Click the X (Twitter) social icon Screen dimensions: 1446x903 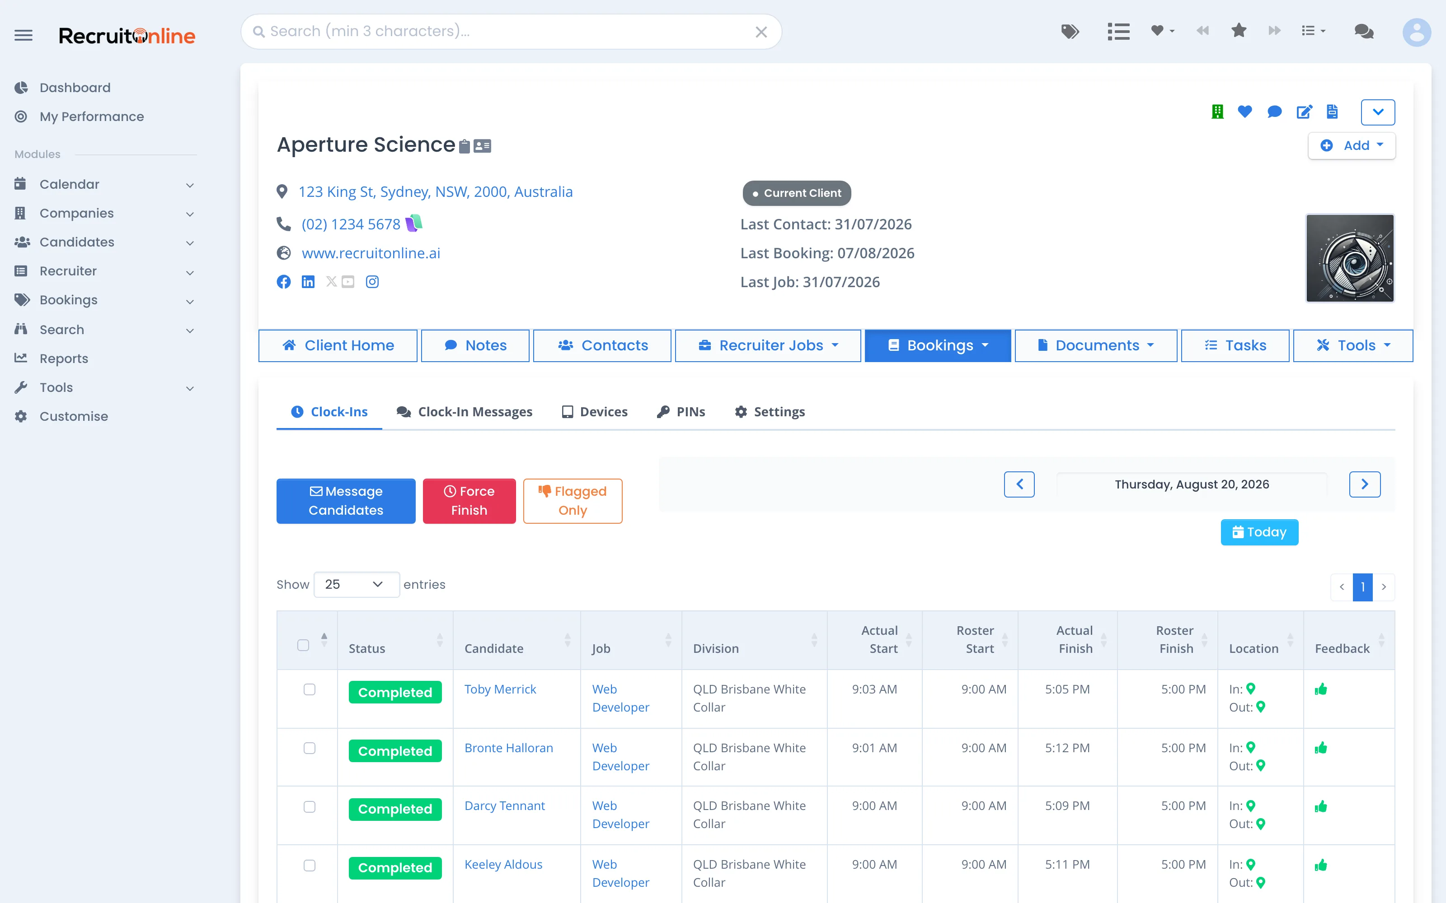[331, 281]
